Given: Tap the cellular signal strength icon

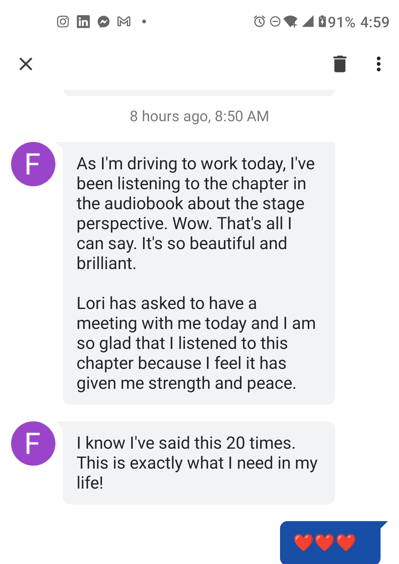Looking at the screenshot, I should pos(308,21).
